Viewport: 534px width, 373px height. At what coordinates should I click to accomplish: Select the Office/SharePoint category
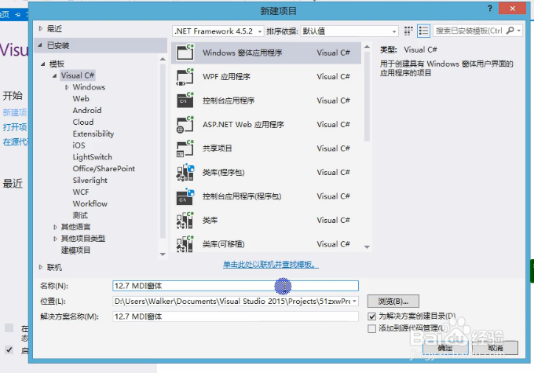click(104, 169)
